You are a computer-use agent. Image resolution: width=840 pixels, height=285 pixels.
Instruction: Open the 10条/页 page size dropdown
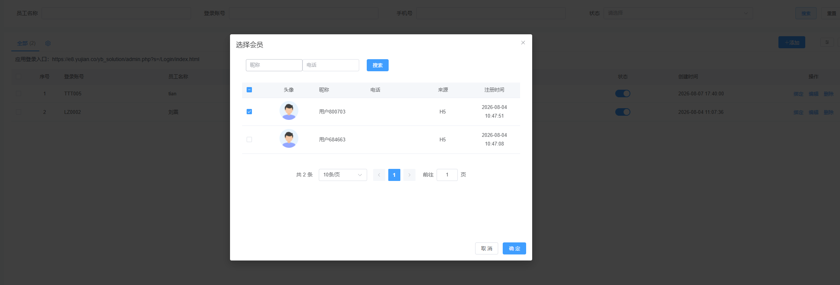click(x=343, y=175)
